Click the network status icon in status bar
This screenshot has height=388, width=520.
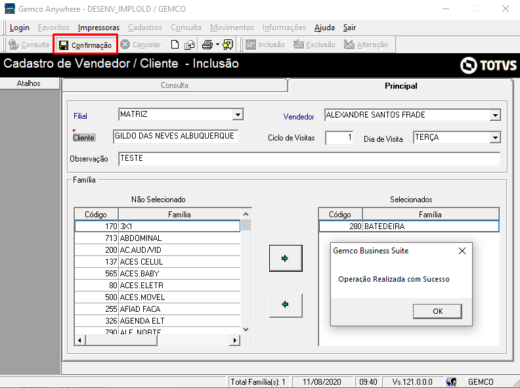coord(451,382)
